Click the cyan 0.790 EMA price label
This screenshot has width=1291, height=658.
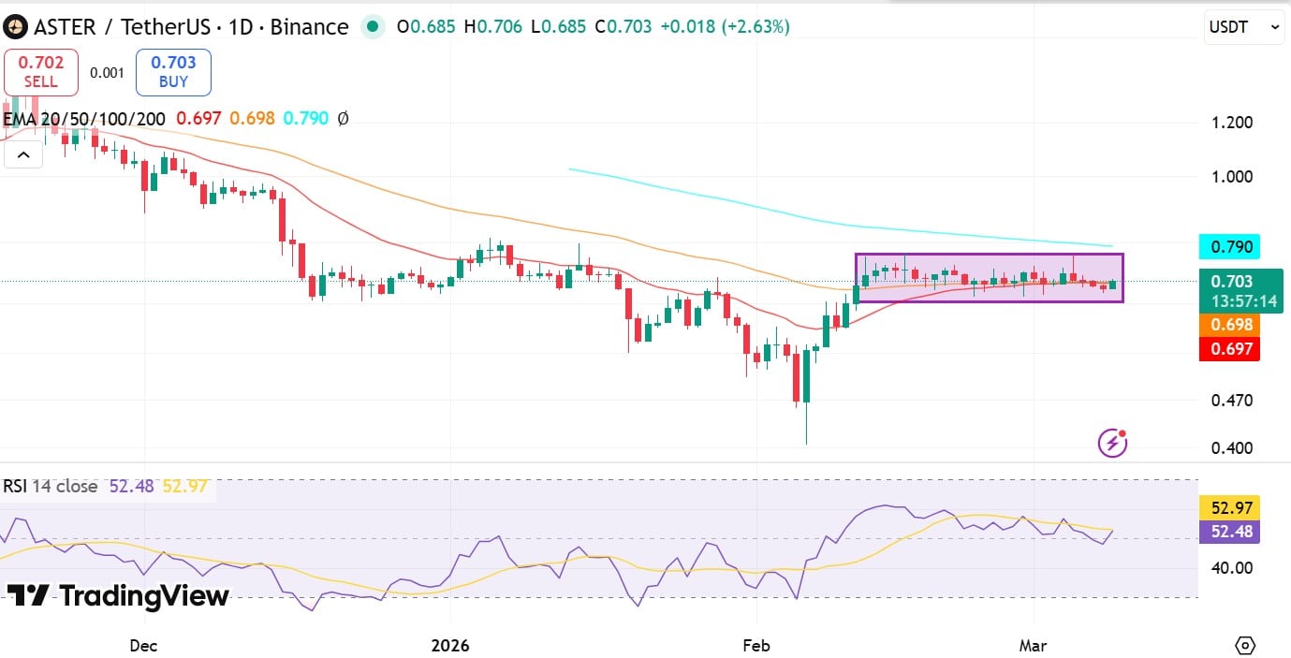point(1229,246)
